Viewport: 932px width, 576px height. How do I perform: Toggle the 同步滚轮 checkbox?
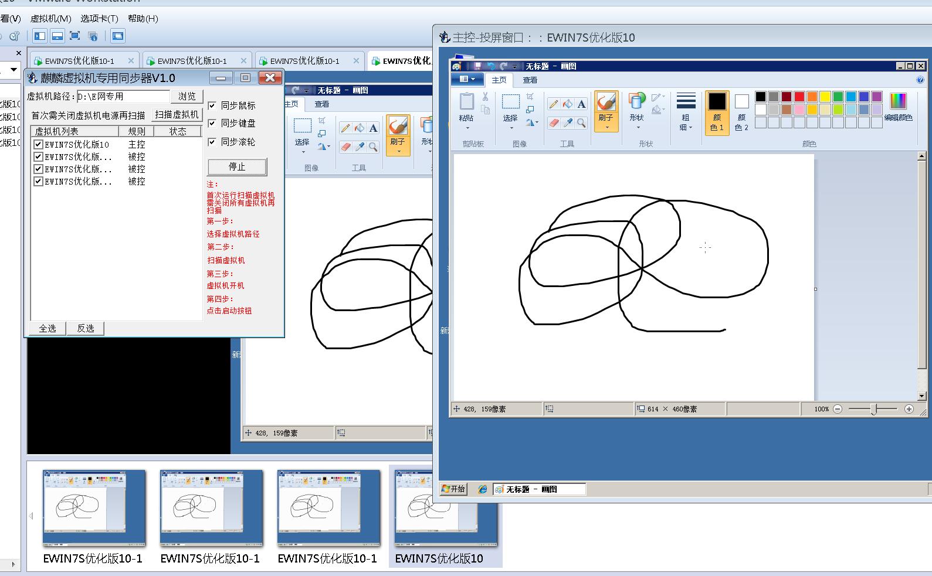(212, 142)
